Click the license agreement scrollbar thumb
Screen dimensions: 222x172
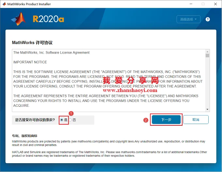[207, 55]
